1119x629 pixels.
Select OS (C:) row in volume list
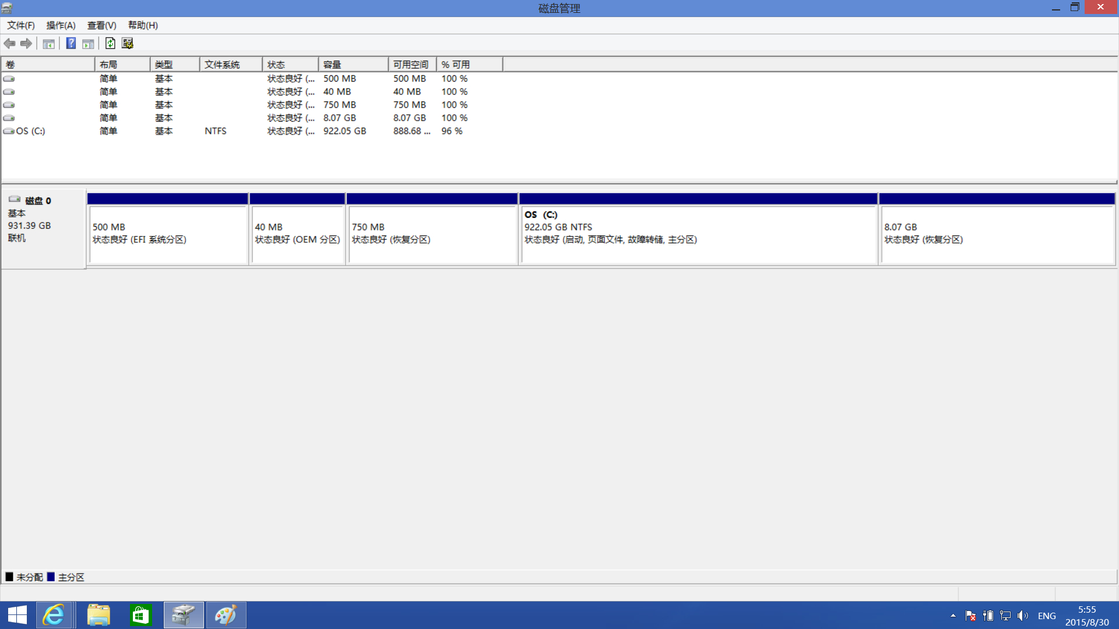click(31, 131)
